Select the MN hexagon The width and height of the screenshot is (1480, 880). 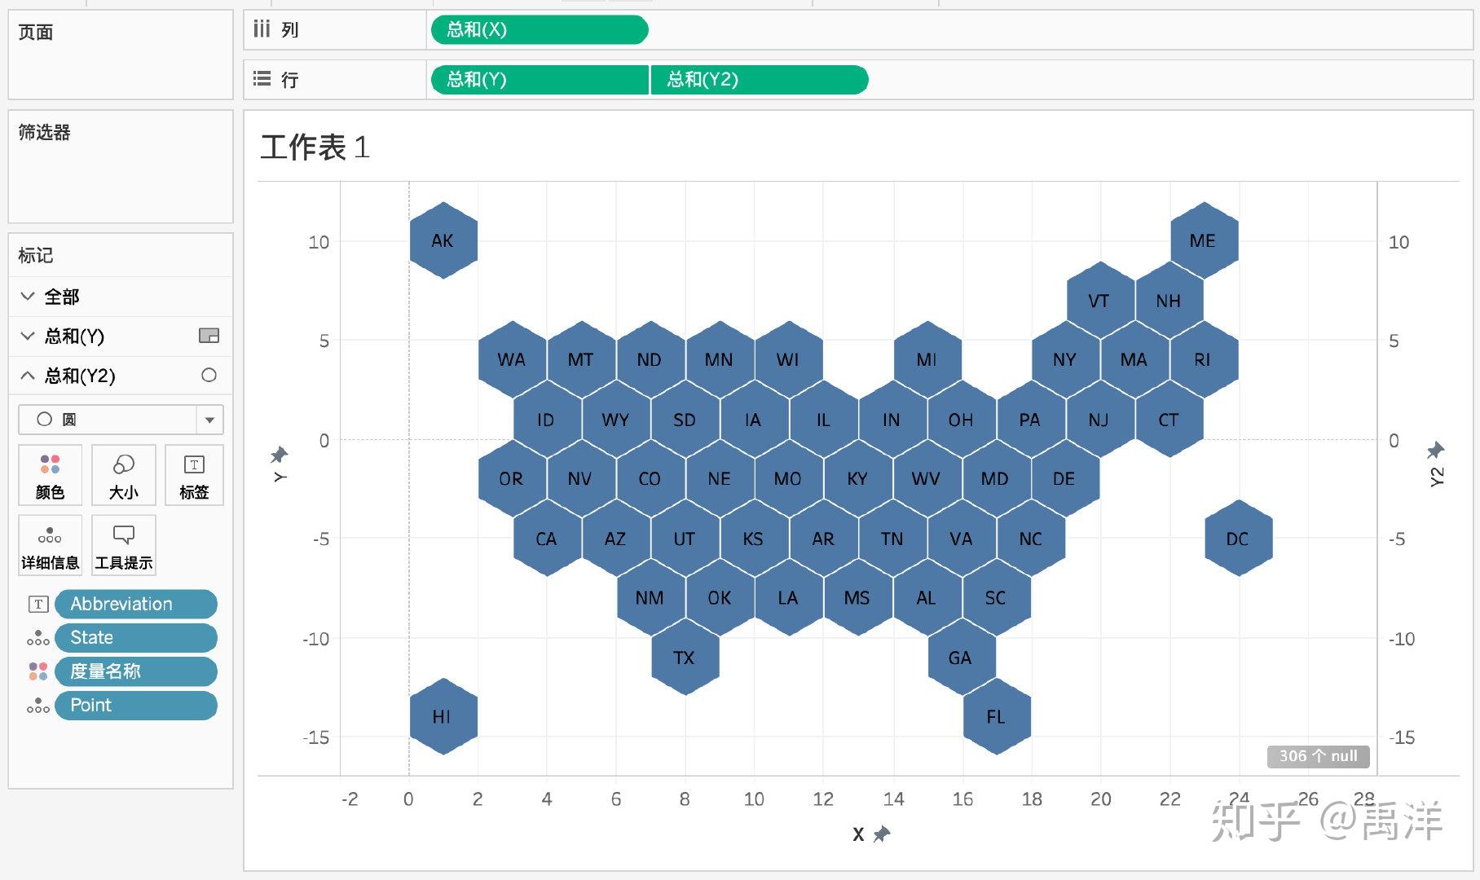720,359
